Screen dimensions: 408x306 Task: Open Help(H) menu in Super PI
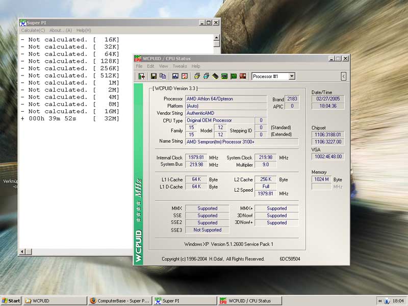[x=84, y=31]
